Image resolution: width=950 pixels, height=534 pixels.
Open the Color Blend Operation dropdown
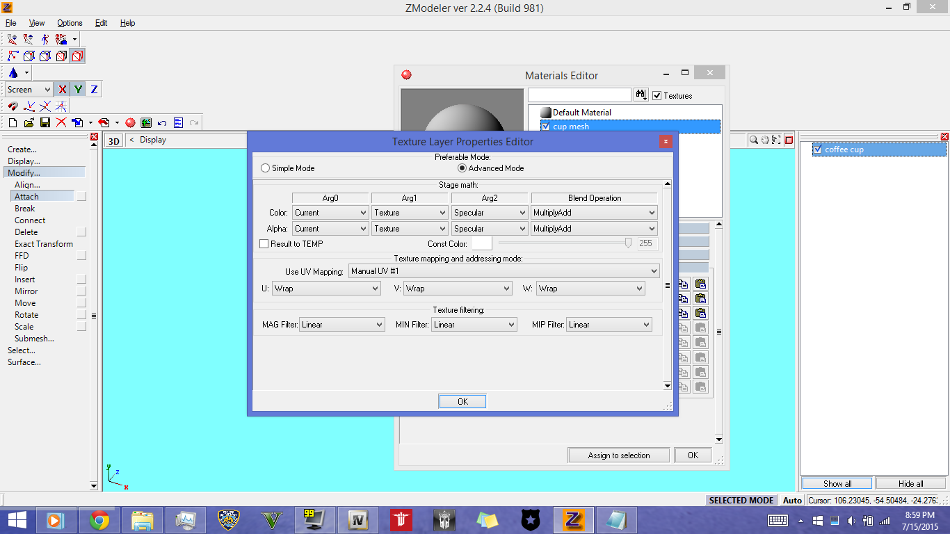point(594,213)
